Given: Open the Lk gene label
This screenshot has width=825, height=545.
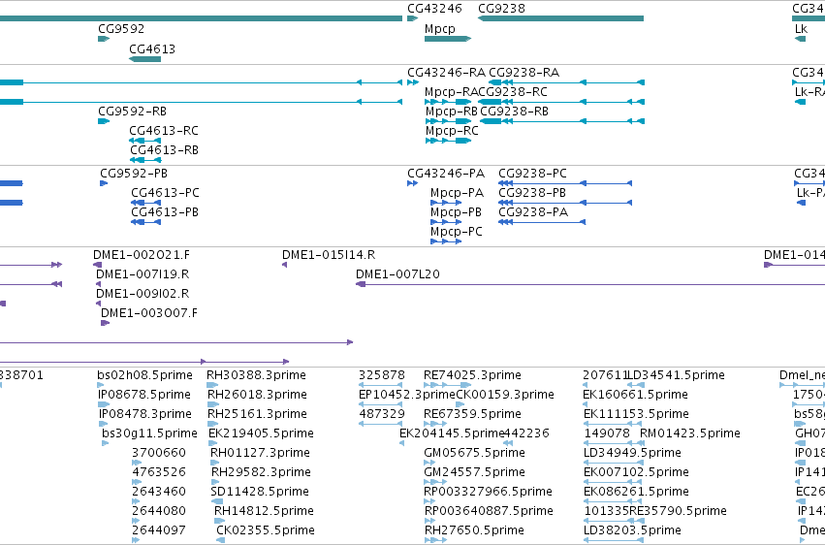Looking at the screenshot, I should 801,28.
